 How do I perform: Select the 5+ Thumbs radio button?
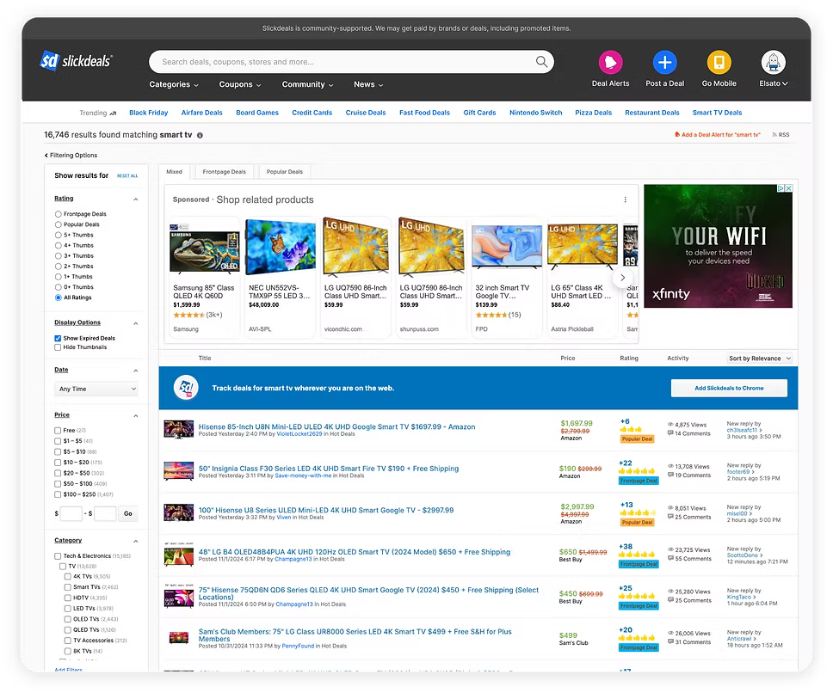[58, 235]
